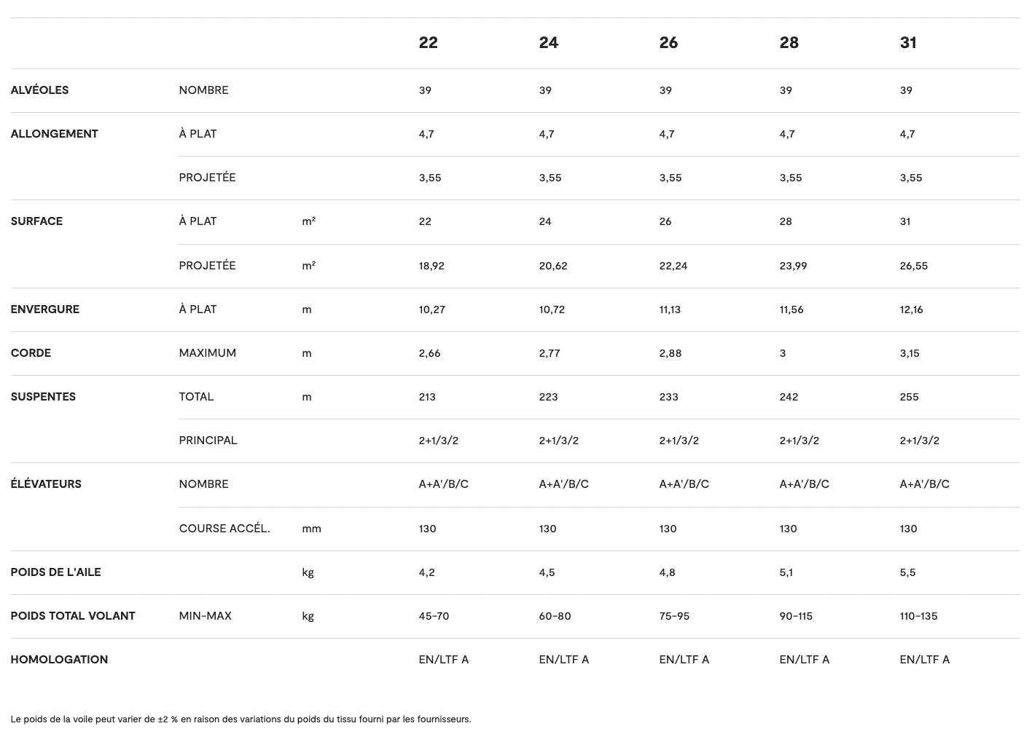Click the POIDS DE L'AILE label
This screenshot has width=1032, height=734.
point(55,572)
